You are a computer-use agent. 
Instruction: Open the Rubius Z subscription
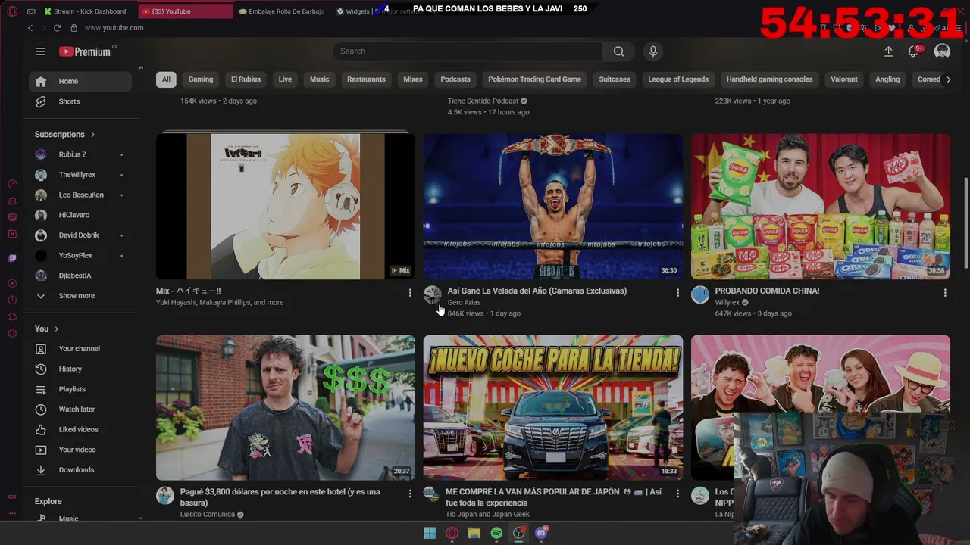pos(80,154)
